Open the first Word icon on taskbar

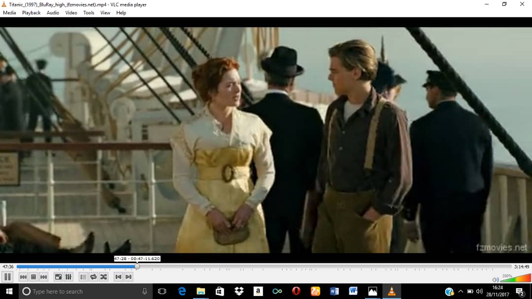(334, 291)
